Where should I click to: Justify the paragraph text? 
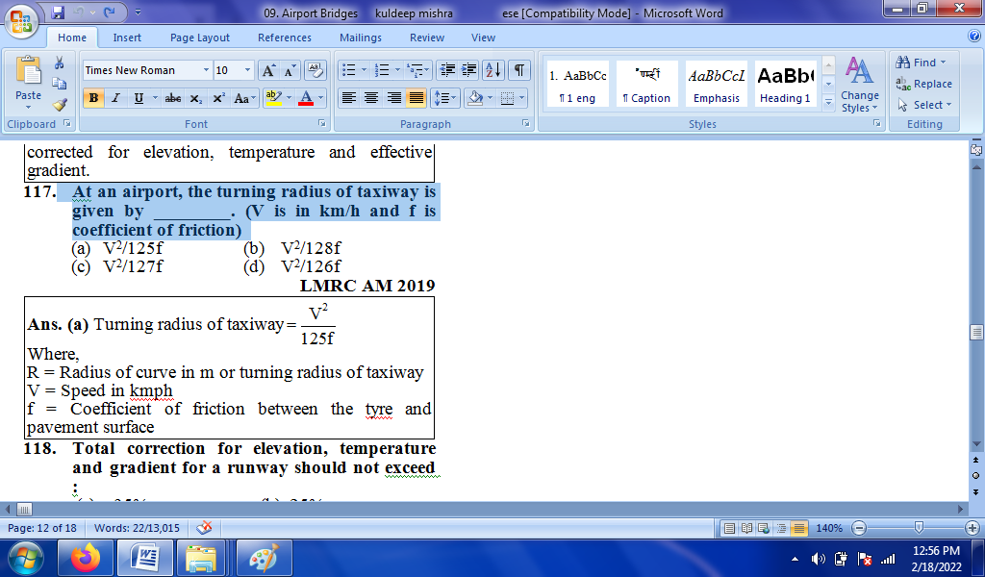416,98
